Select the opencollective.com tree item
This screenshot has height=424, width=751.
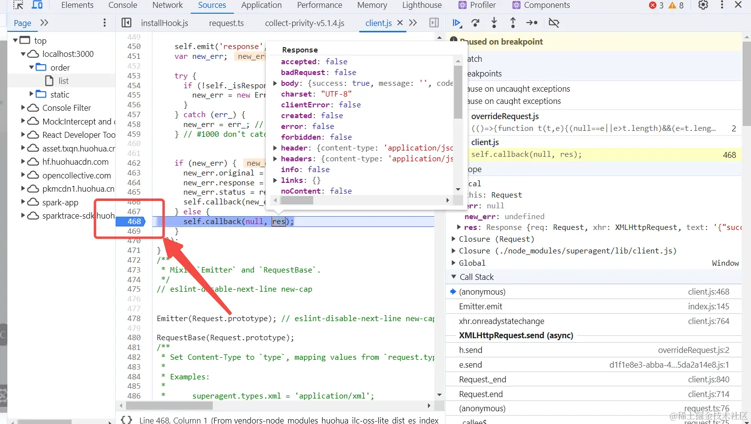click(76, 175)
